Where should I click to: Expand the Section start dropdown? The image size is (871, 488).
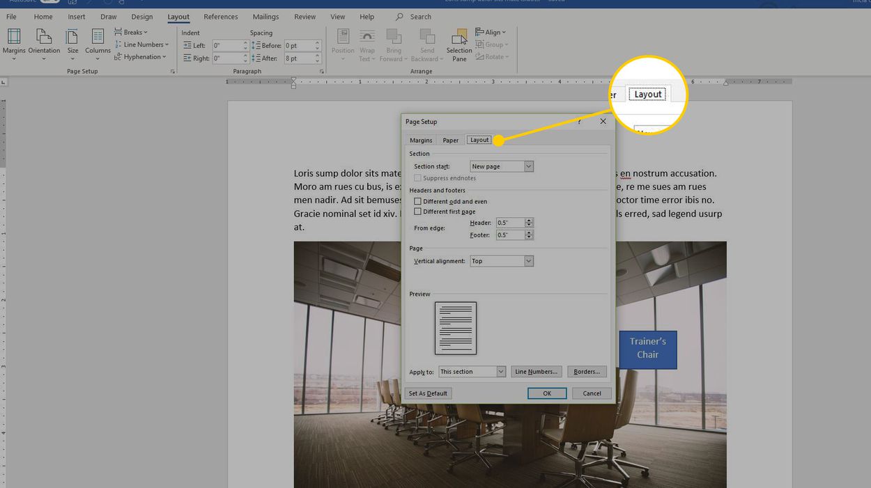pyautogui.click(x=529, y=166)
